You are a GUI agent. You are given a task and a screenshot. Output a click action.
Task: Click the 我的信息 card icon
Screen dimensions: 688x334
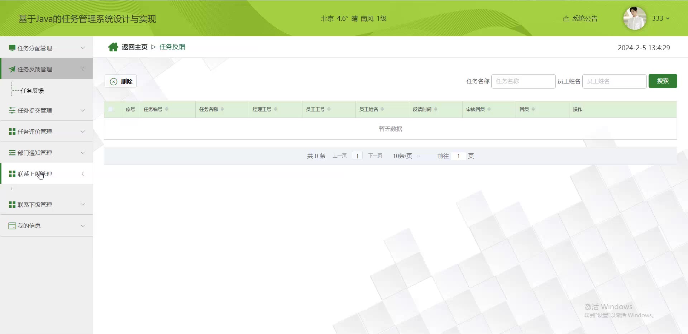pos(12,226)
